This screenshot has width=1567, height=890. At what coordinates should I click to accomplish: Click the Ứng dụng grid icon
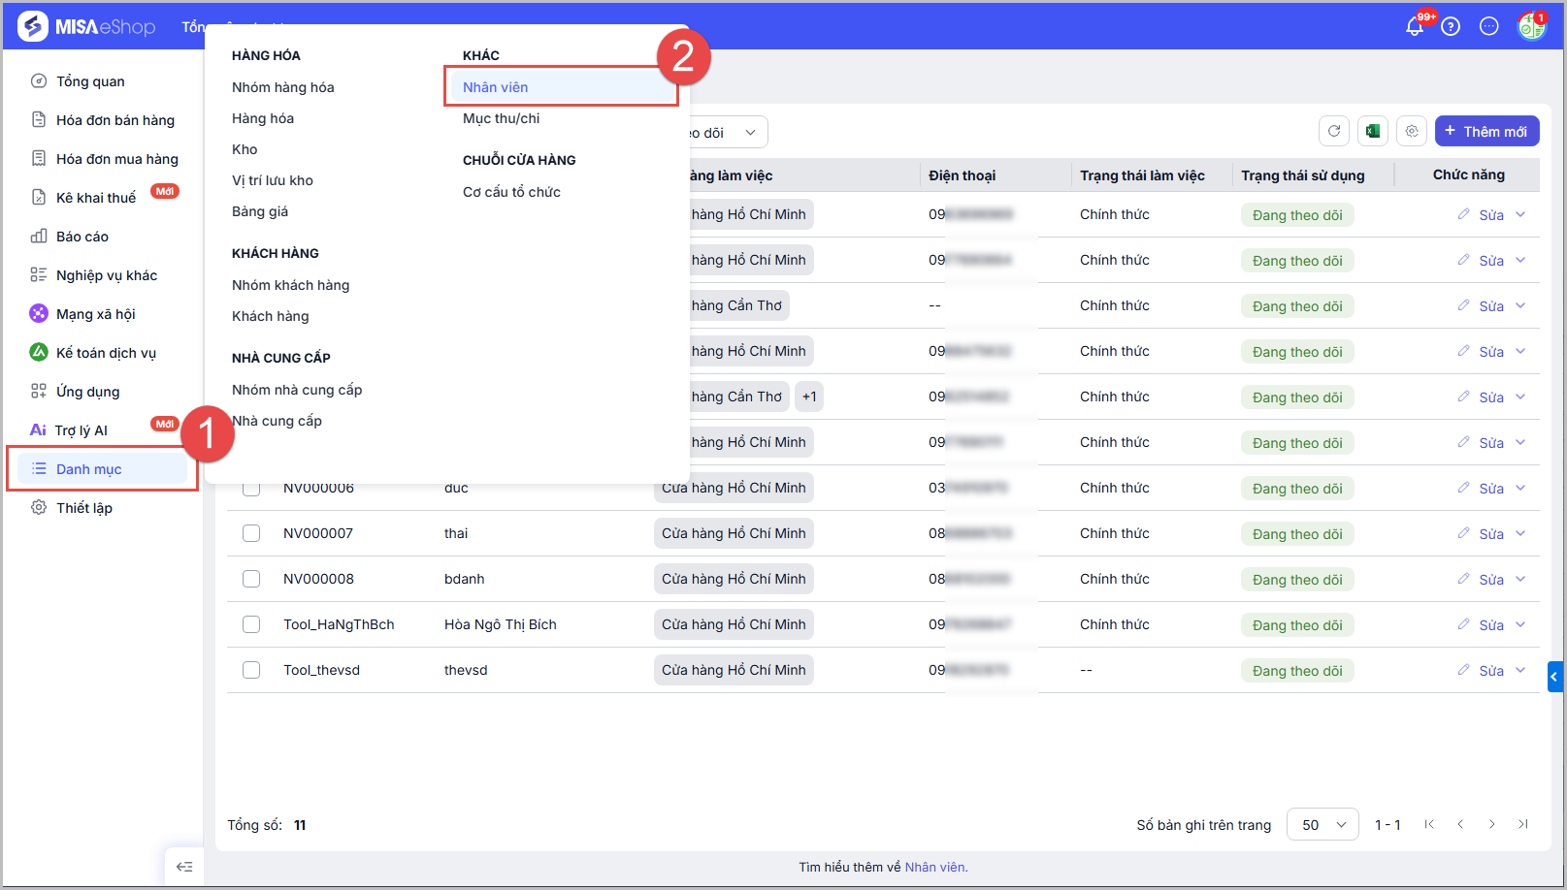[39, 391]
